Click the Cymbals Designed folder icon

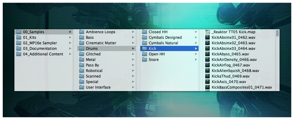click(x=145, y=38)
